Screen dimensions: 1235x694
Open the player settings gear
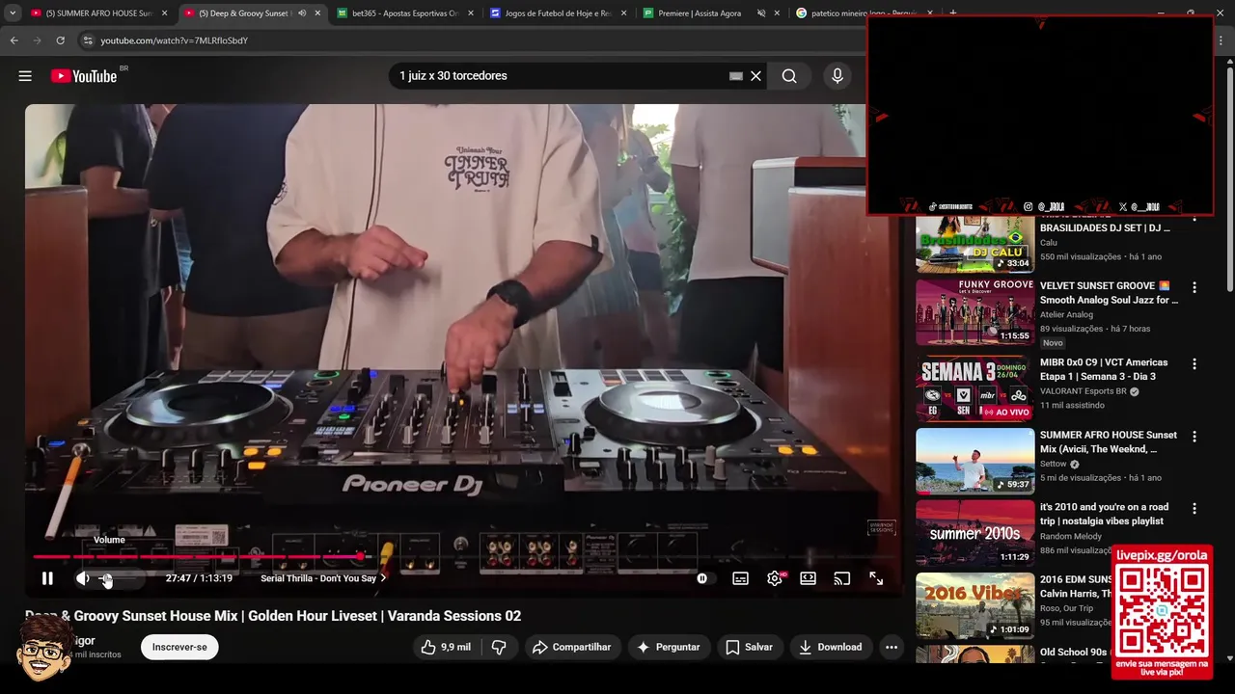coord(775,578)
